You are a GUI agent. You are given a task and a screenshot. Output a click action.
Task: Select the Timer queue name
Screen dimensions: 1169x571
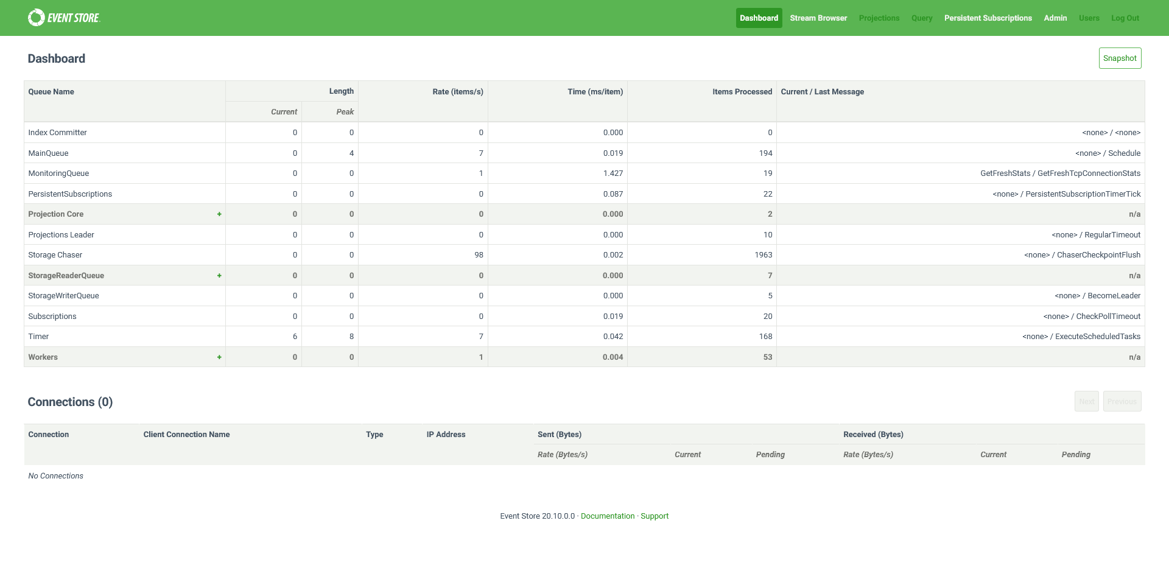38,337
